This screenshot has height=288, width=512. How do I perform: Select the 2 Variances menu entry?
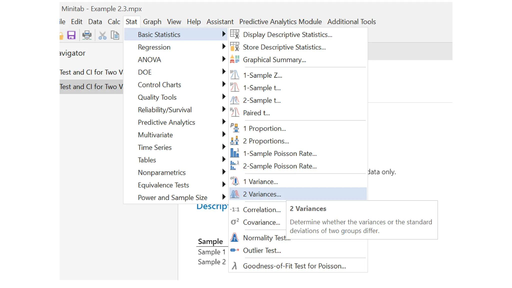coord(262,194)
